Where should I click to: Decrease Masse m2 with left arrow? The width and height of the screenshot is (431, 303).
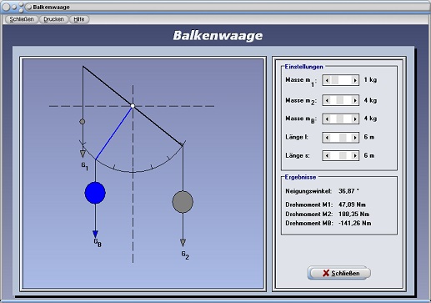tap(327, 100)
